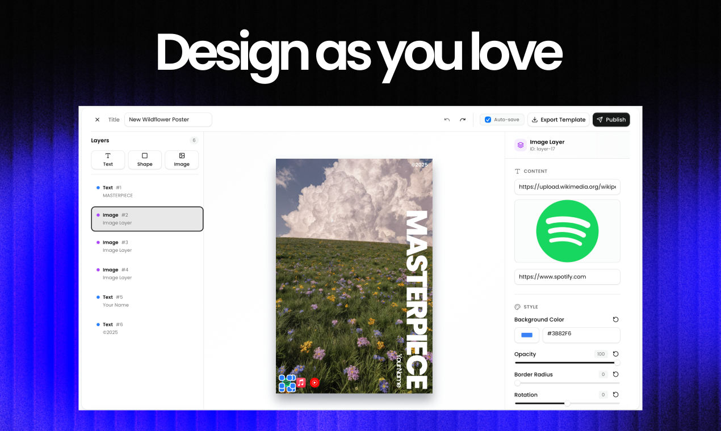Click the YouTube icon on the poster
This screenshot has width=721, height=431.
[x=315, y=382]
